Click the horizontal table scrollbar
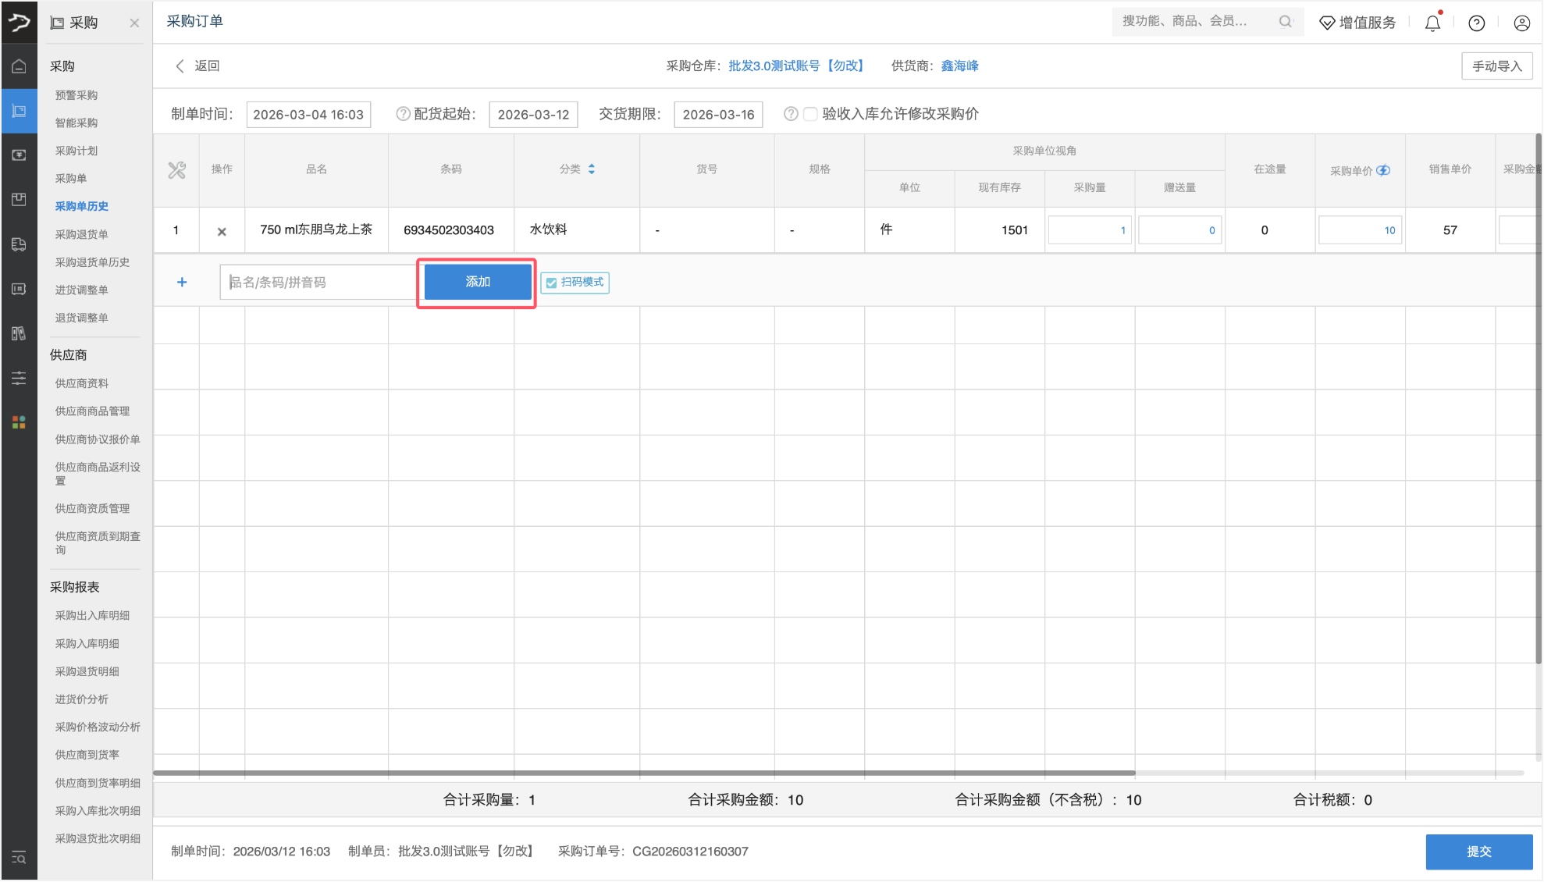Viewport: 1544px width, 882px height. [x=644, y=773]
